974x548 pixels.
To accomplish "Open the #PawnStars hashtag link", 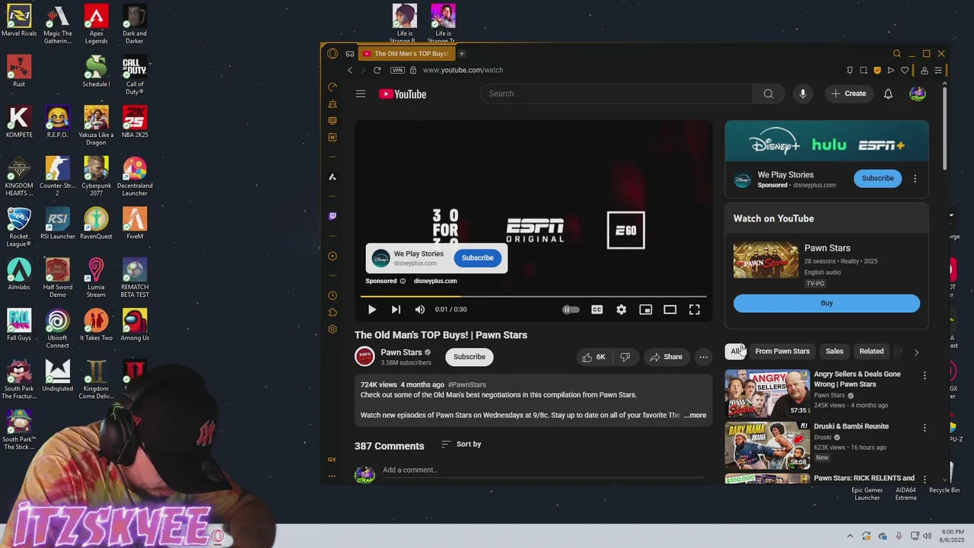I will coord(467,385).
